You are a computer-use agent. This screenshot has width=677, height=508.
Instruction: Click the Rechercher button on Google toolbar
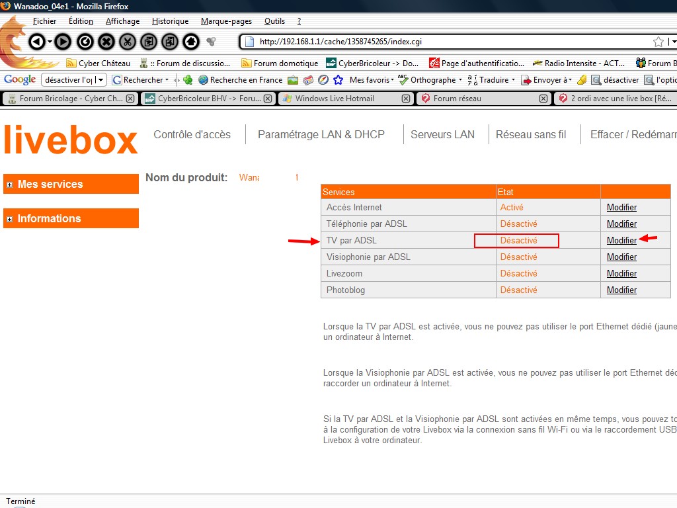click(x=138, y=80)
